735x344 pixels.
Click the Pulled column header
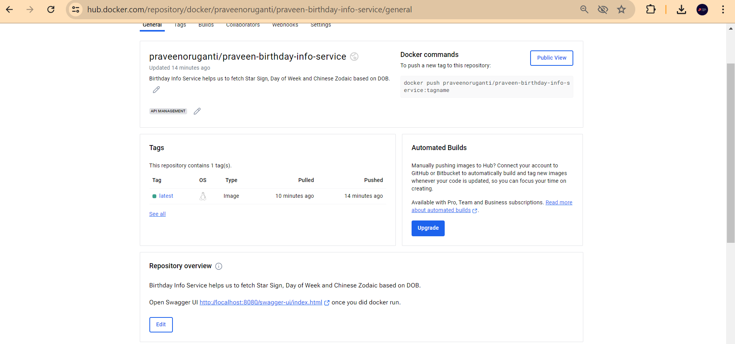coord(306,180)
